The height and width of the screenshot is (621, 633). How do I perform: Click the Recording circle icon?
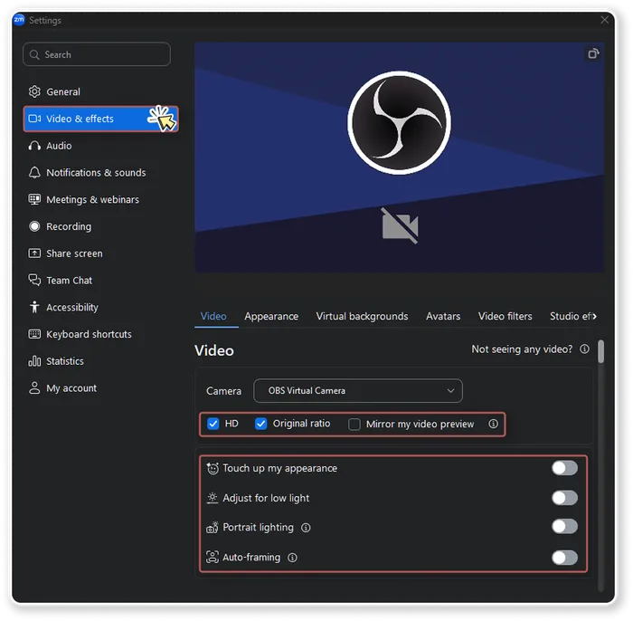click(34, 226)
